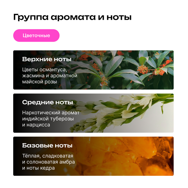Click the amber crystal image
The image size is (188, 188).
tap(126, 156)
